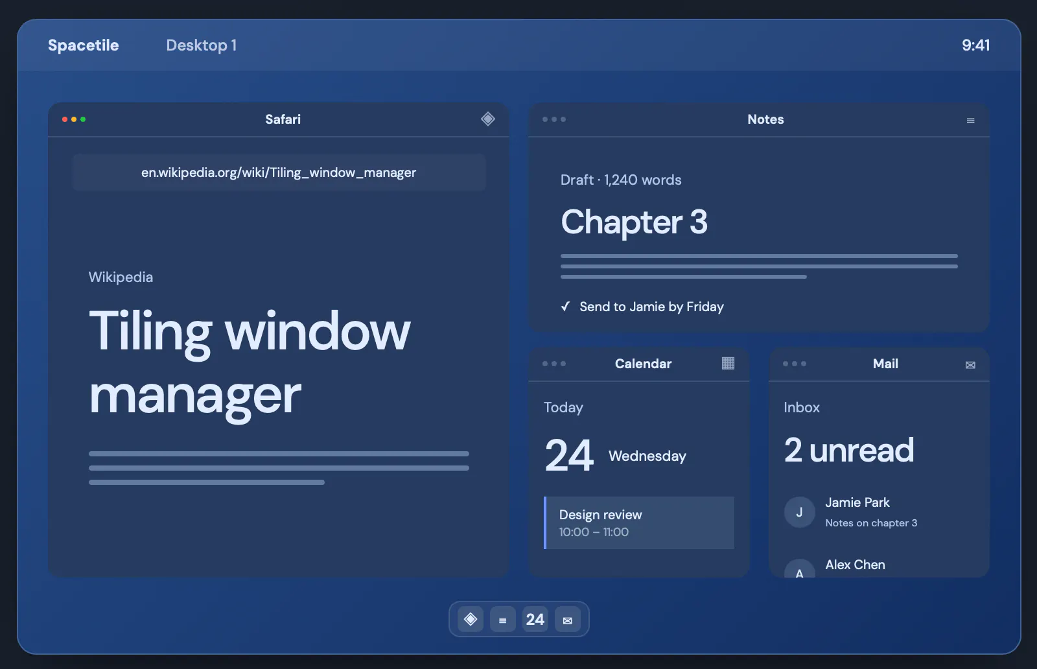Click the 9:41 clock
This screenshot has width=1037, height=669.
(x=975, y=45)
